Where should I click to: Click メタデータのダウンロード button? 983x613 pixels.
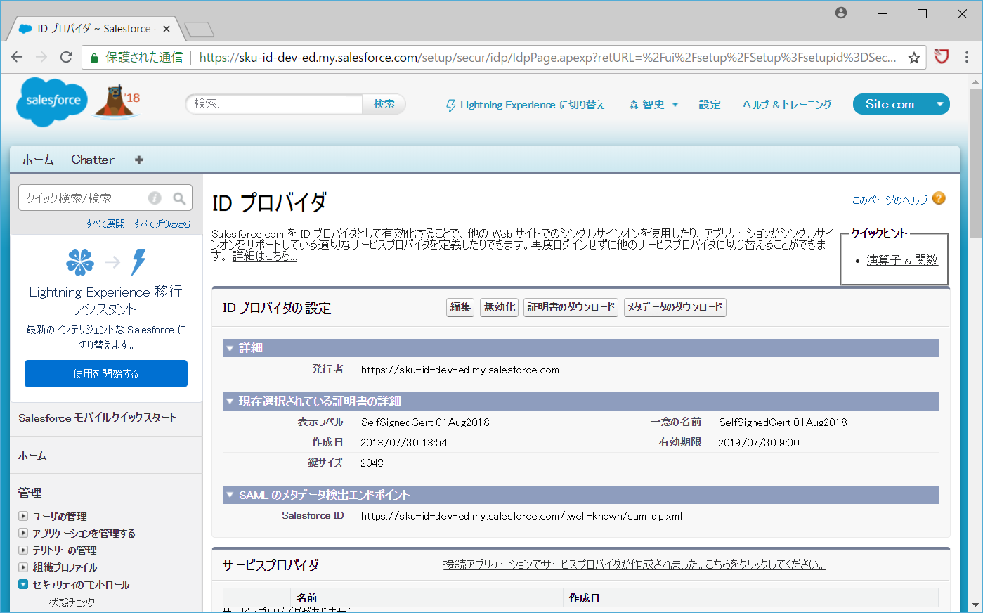pos(675,307)
